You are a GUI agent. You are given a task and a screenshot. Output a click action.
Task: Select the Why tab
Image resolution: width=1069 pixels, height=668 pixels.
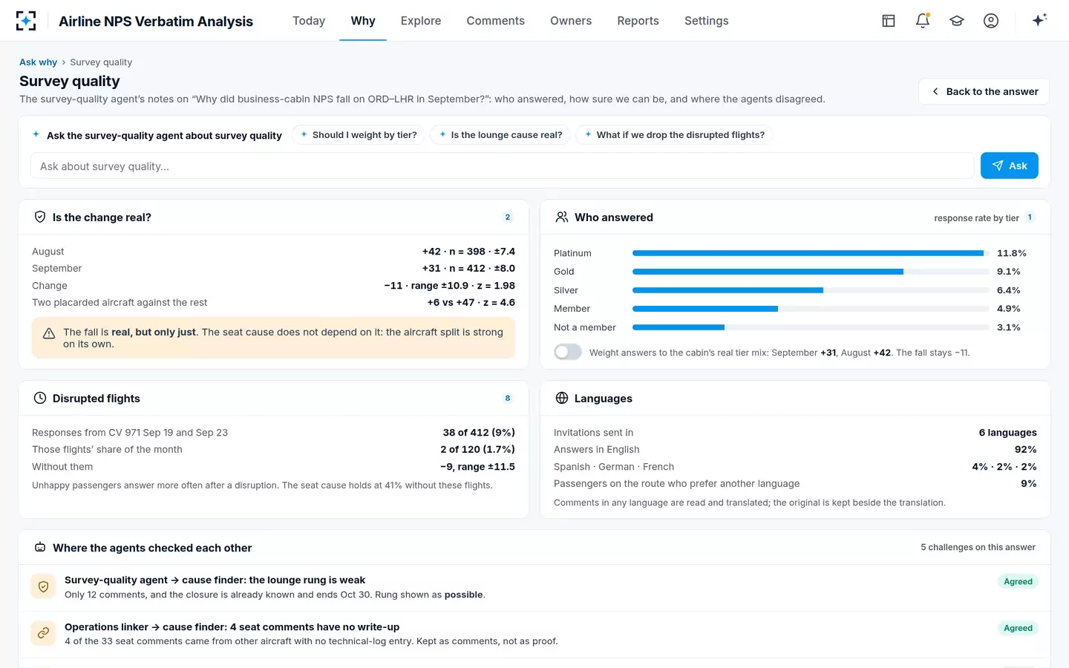[363, 21]
